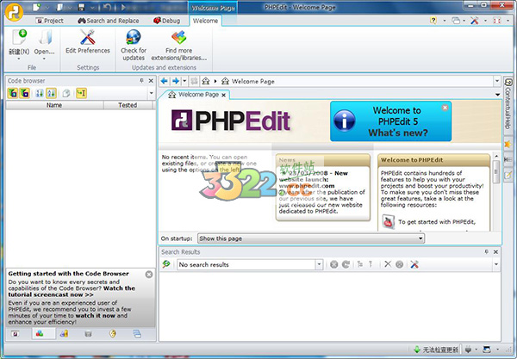The height and width of the screenshot is (359, 517).
Task: Open the Contextual Help side tab
Action: pos(508,104)
